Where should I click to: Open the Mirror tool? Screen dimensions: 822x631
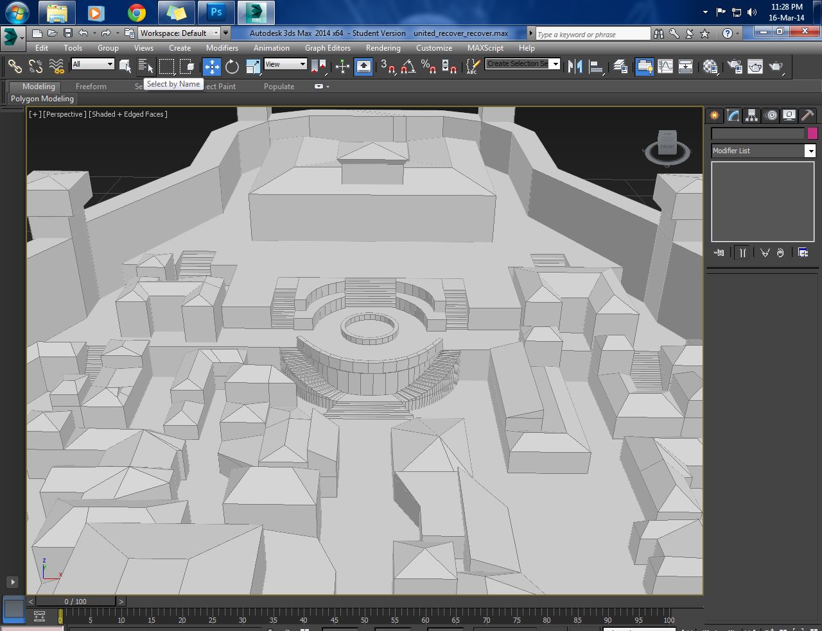(575, 66)
